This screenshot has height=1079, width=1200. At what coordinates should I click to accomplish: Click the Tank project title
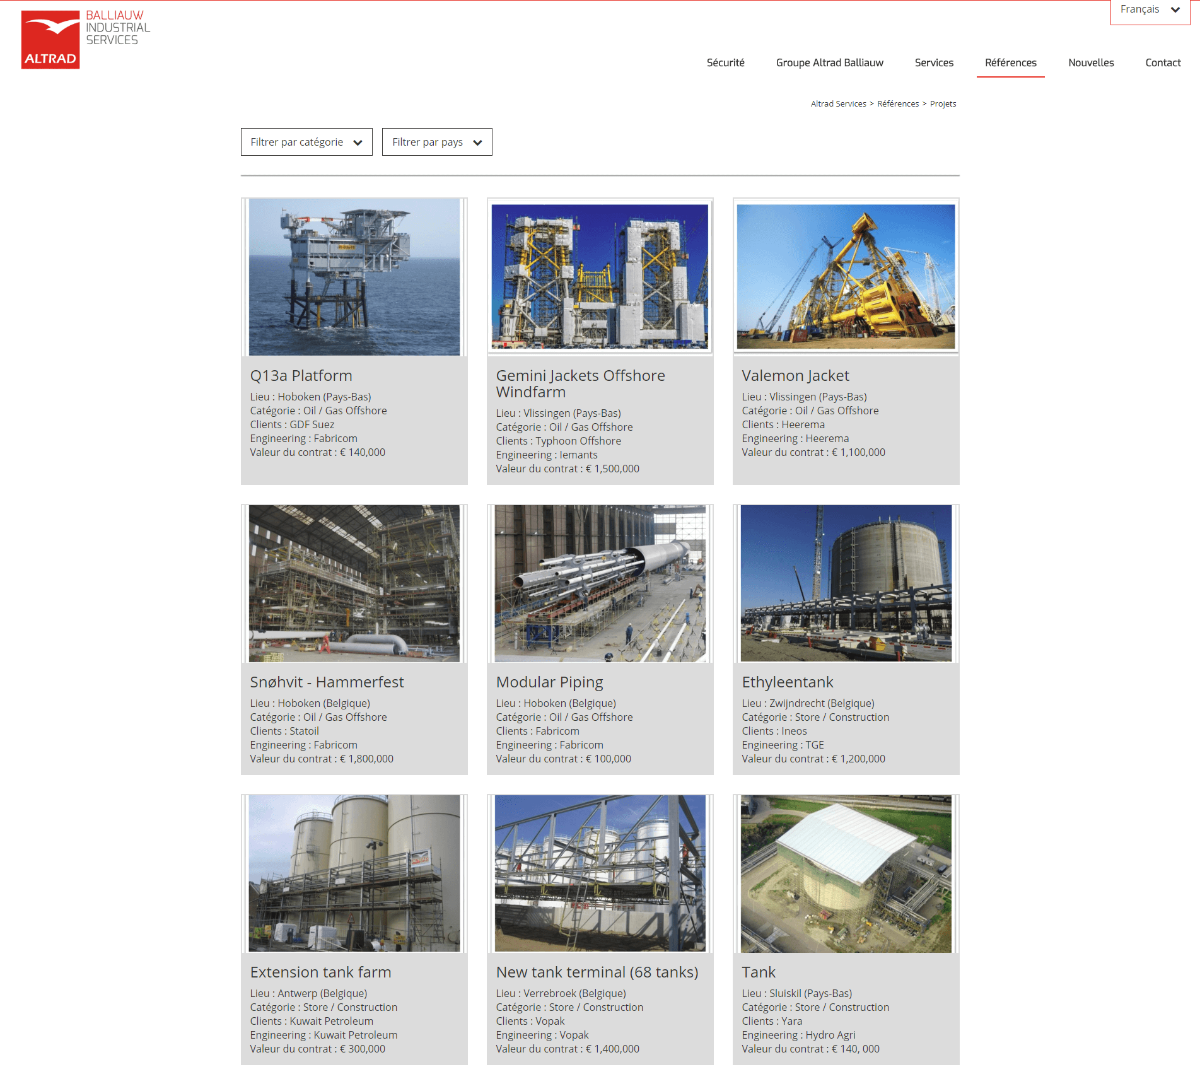(759, 972)
